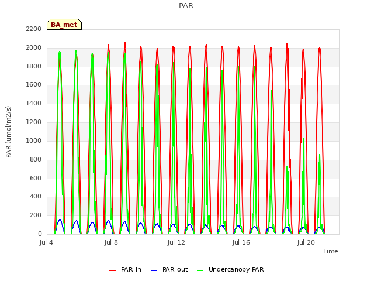Click the 2000 y-axis tick label

tap(34, 48)
